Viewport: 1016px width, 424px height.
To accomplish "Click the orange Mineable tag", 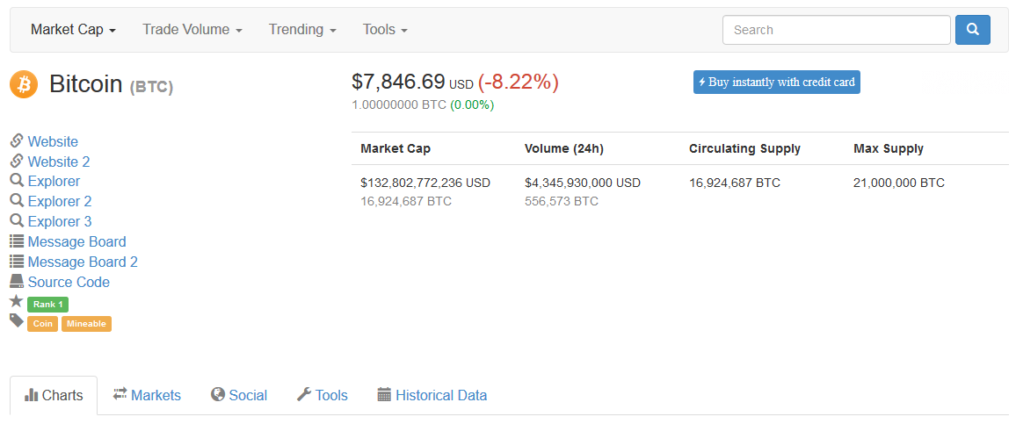I will [87, 324].
